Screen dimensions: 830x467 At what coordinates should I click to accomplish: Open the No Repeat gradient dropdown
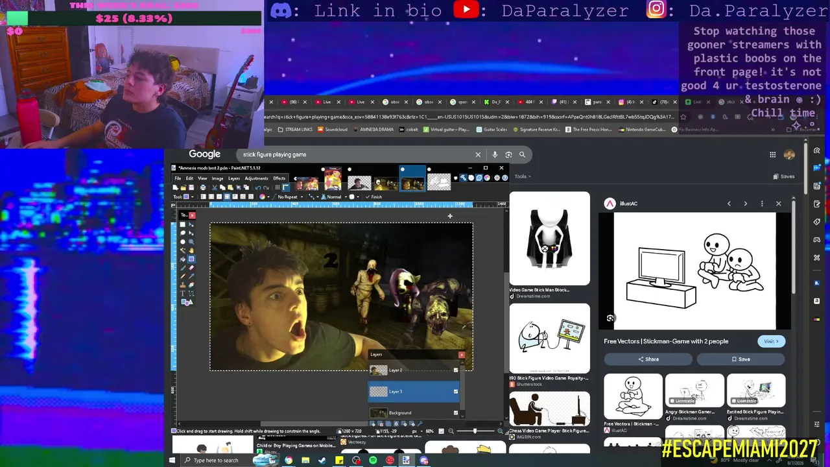pos(289,197)
